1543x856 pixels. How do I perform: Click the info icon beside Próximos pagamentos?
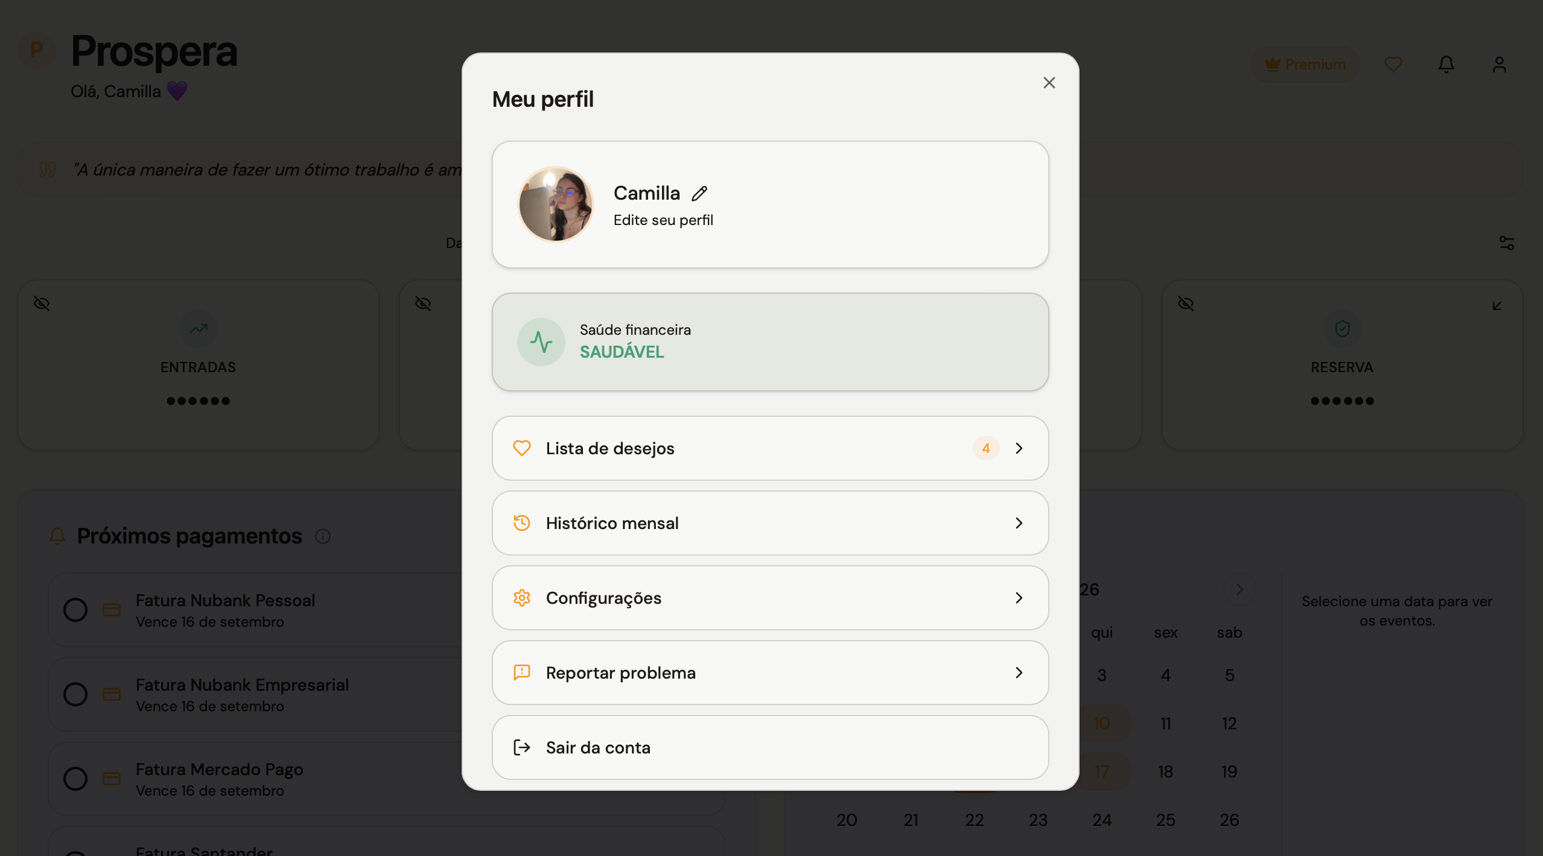[323, 536]
